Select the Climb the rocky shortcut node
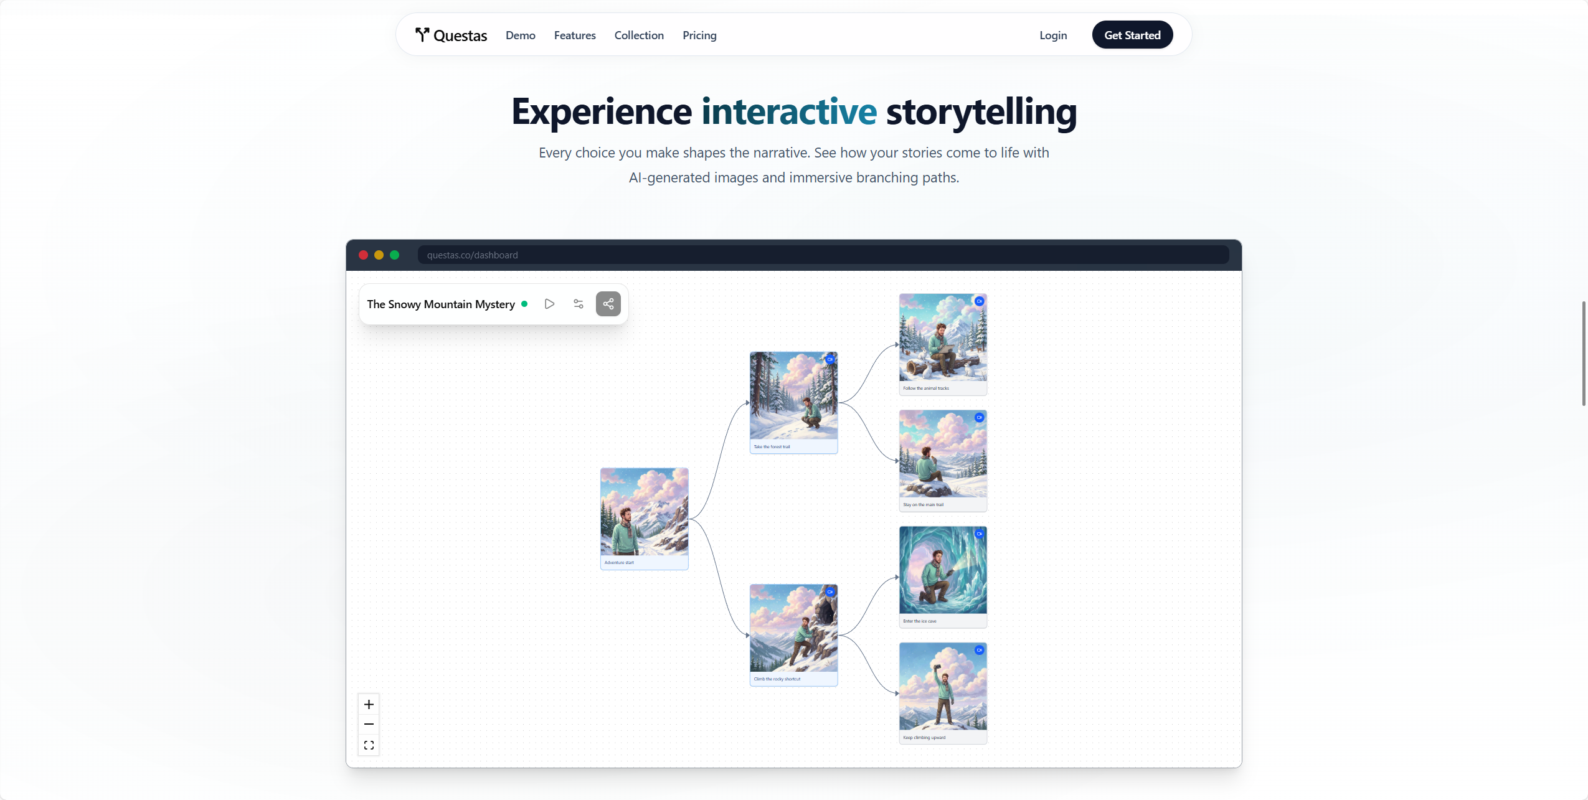1588x800 pixels. pos(793,635)
